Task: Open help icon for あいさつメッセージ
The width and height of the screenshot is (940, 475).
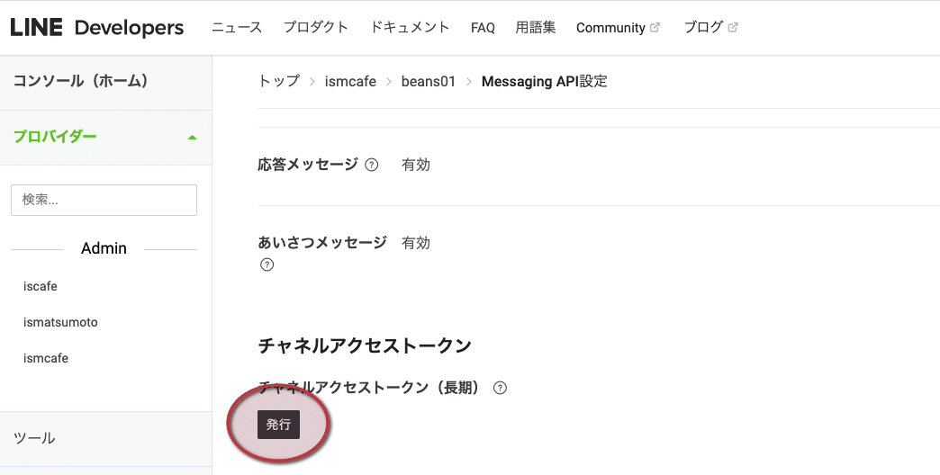Action: click(267, 264)
